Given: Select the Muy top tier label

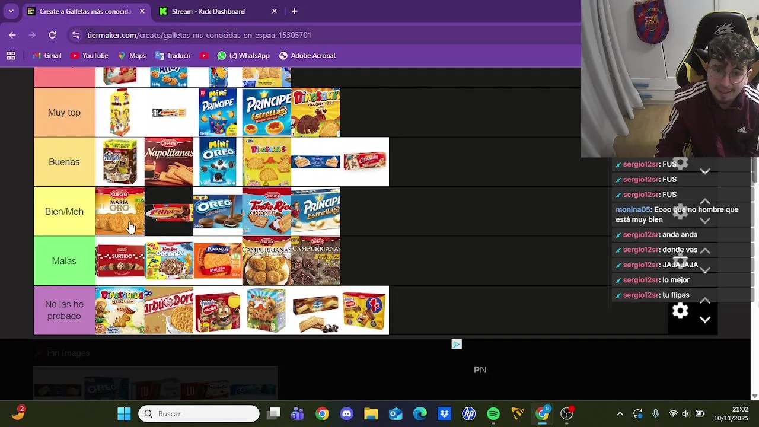Looking at the screenshot, I should [64, 113].
